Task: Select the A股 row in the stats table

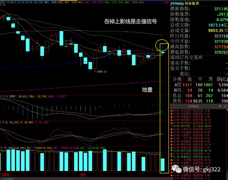Action: pyautogui.click(x=199, y=85)
